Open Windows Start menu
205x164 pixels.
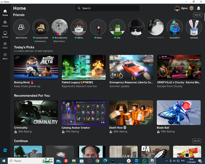tap(4, 161)
